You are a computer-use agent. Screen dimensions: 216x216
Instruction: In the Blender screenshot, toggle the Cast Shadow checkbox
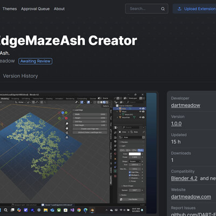coord(130,172)
